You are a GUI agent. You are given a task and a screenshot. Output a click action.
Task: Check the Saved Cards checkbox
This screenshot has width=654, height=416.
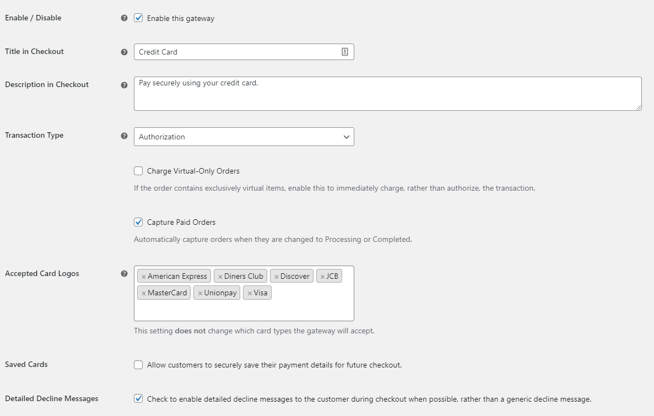tap(138, 365)
